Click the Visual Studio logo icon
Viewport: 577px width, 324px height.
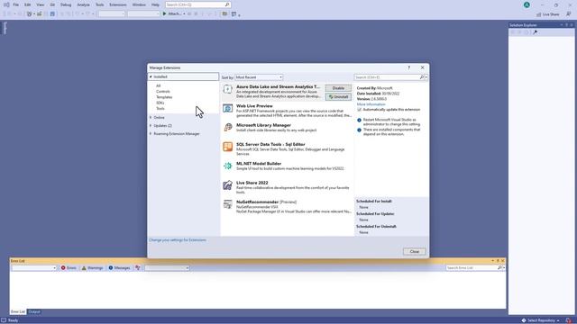[x=6, y=4]
